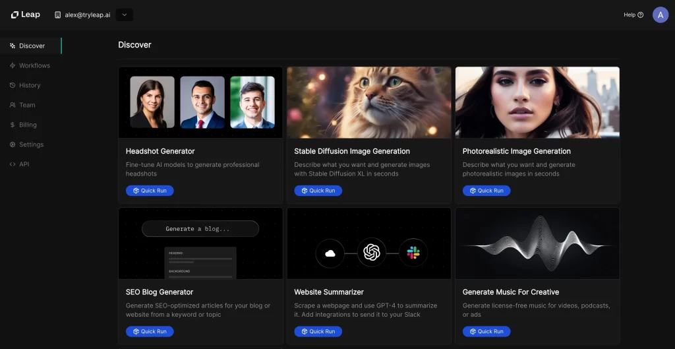Quick Run Stable Diffusion Image Generation
The width and height of the screenshot is (675, 349).
coord(318,191)
